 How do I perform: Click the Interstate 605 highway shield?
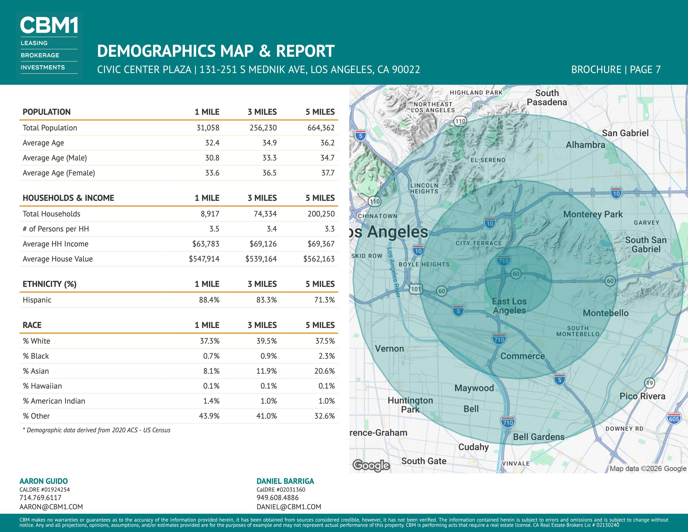674,419
